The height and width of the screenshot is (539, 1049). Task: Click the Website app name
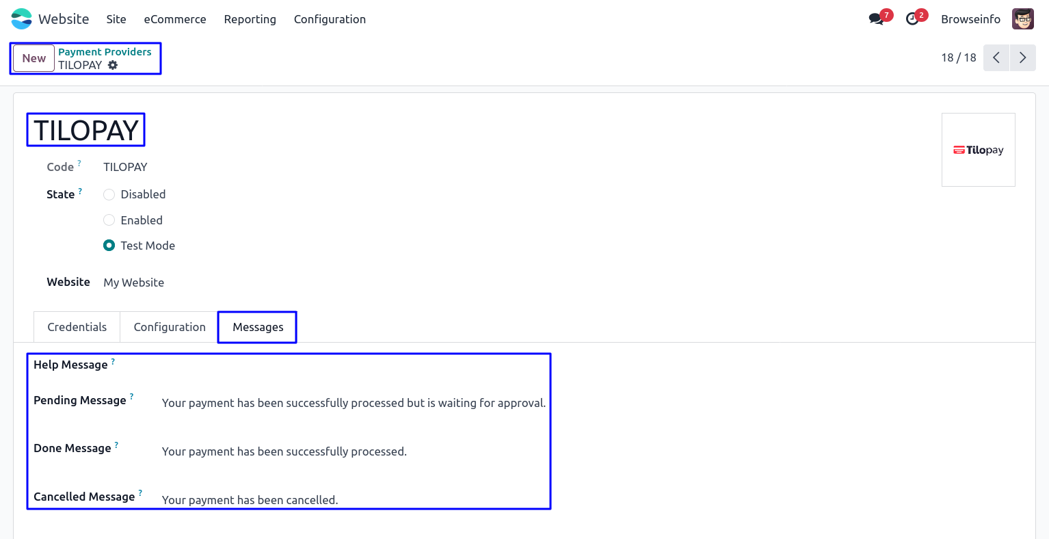64,19
